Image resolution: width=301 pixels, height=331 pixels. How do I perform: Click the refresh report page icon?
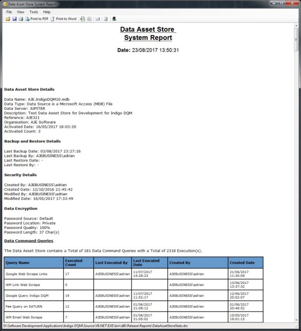106,19
